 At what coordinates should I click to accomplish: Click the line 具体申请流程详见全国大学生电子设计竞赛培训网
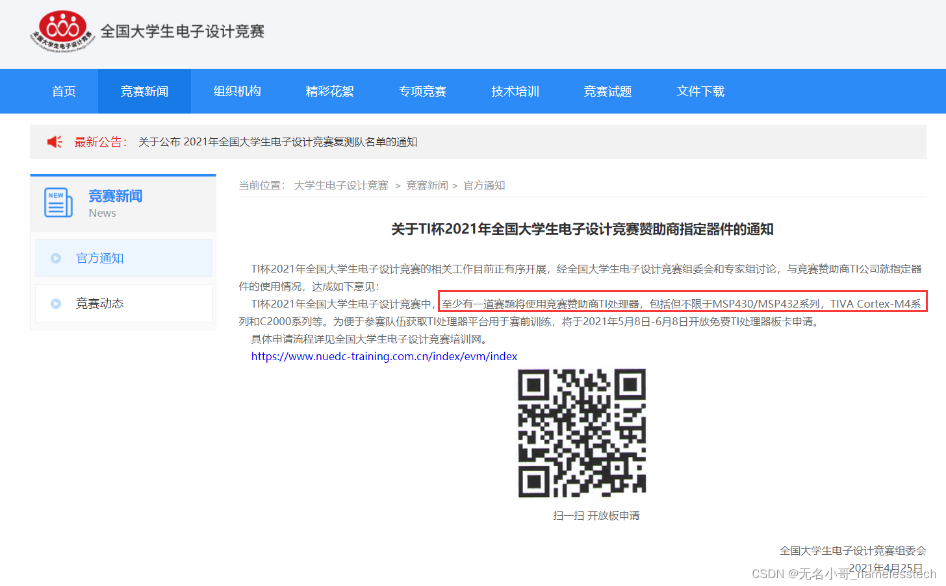pyautogui.click(x=370, y=339)
